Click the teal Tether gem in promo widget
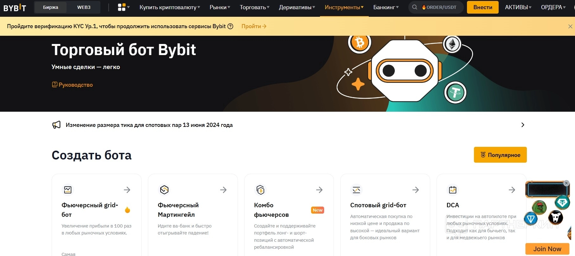 (x=562, y=202)
